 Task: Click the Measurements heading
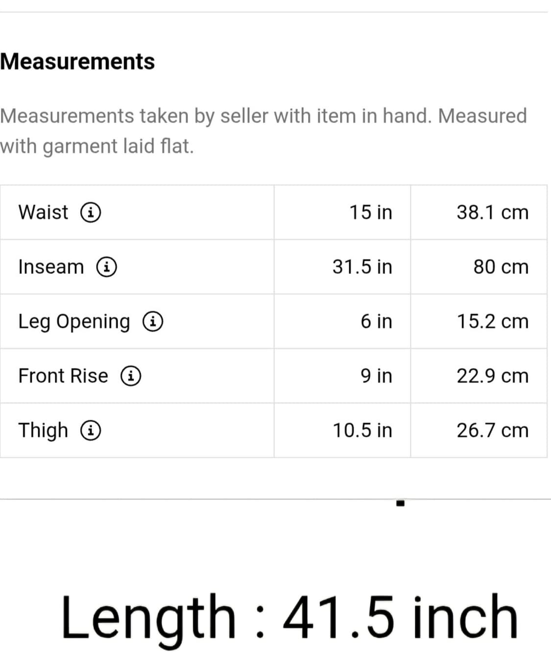point(77,62)
